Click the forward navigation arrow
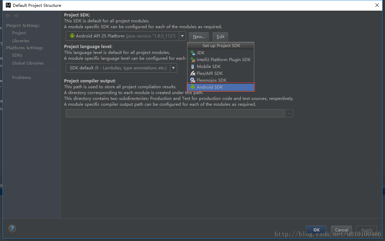 tap(16, 15)
